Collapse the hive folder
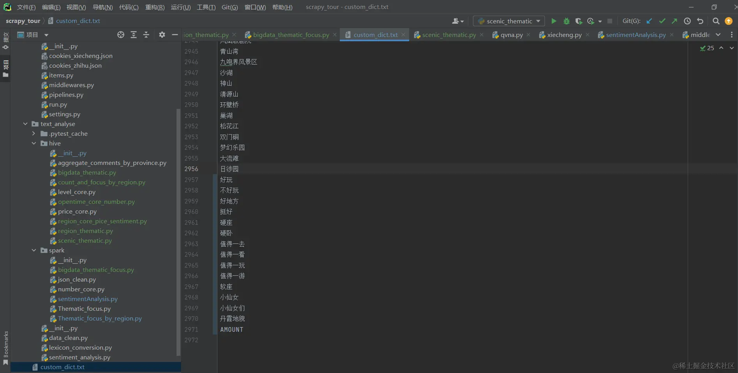This screenshot has width=738, height=373. tap(34, 143)
